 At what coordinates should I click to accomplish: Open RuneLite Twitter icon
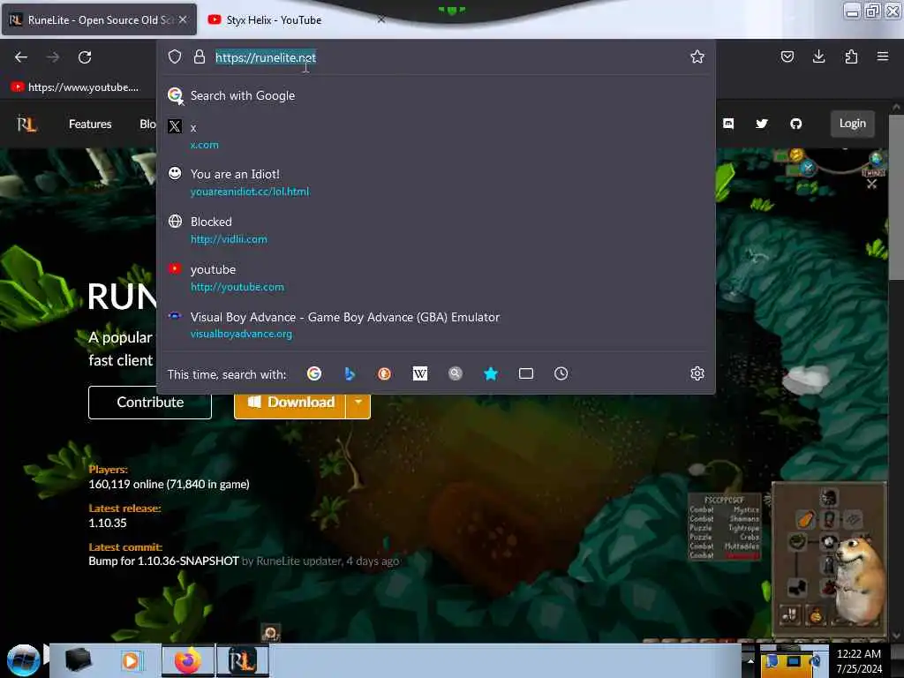click(x=762, y=124)
